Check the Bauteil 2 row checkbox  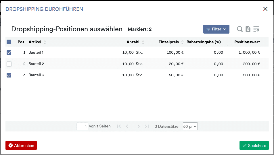click(x=9, y=64)
